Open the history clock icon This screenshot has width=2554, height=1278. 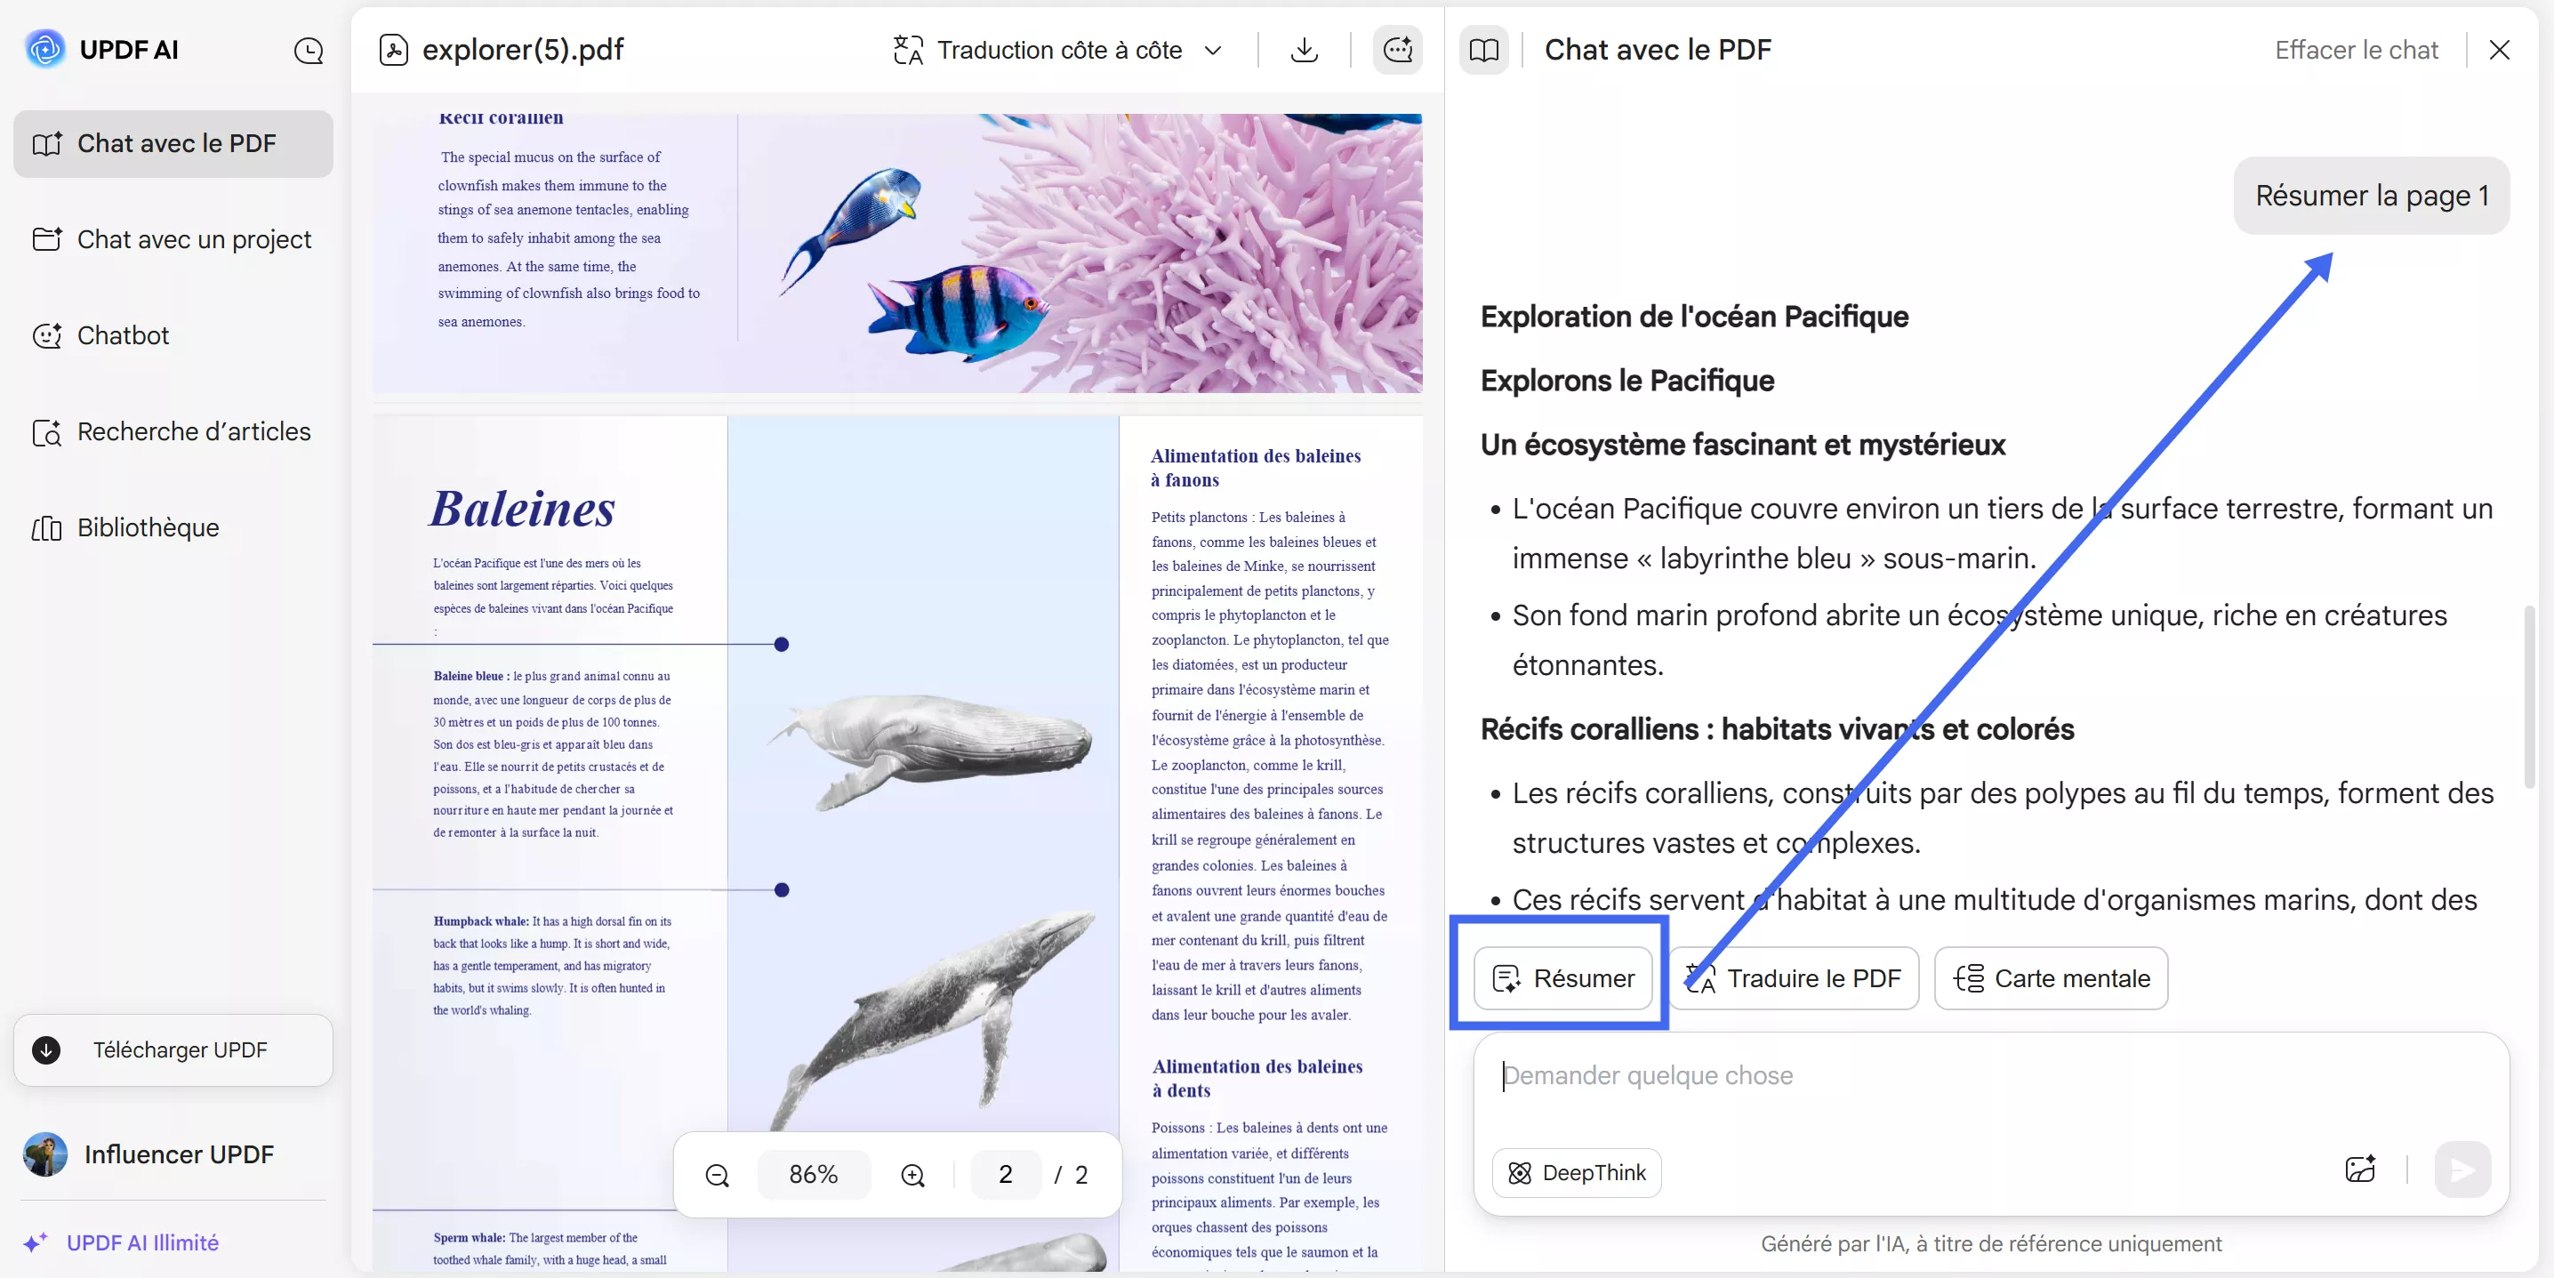309,50
